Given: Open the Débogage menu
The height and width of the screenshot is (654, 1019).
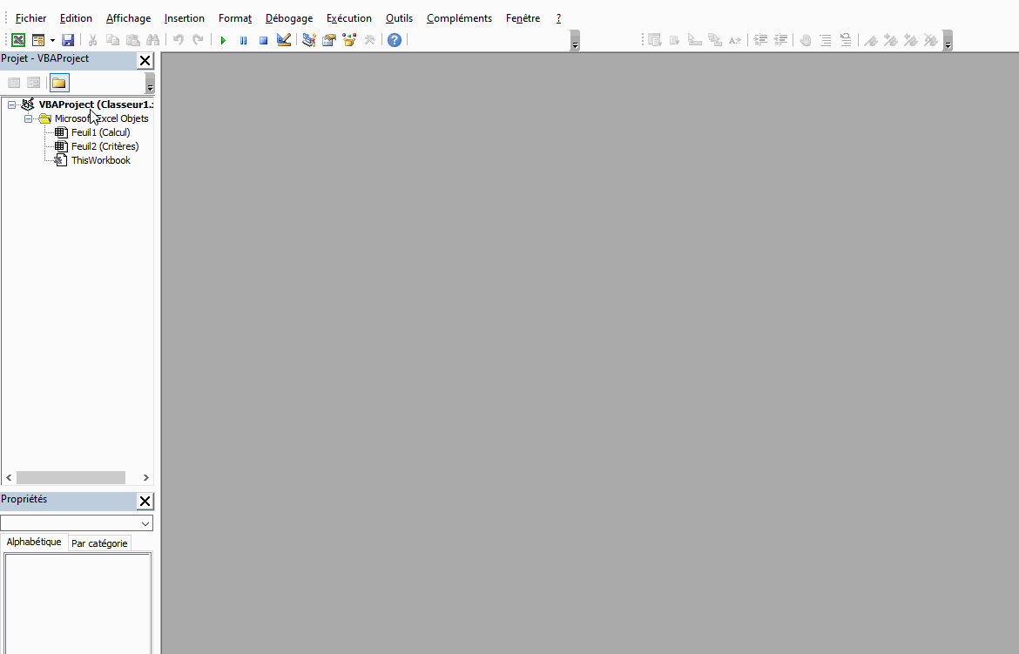Looking at the screenshot, I should [x=288, y=18].
